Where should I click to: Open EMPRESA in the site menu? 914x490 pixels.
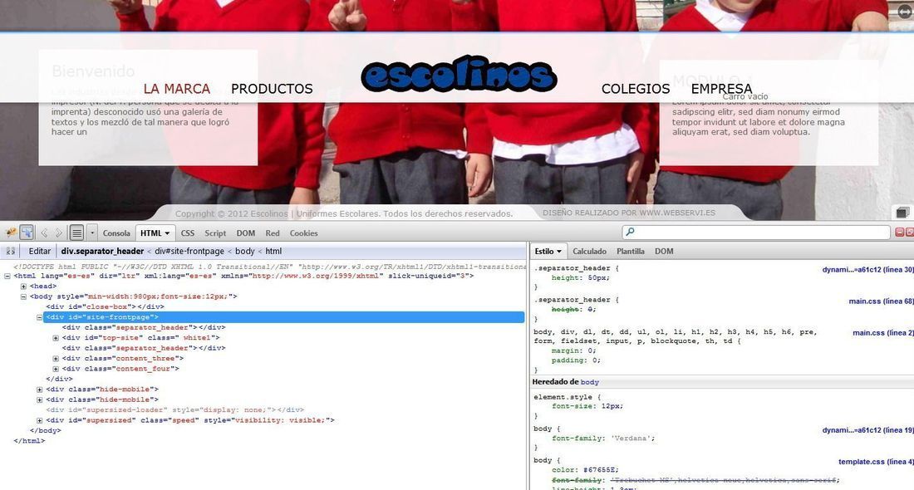click(721, 89)
